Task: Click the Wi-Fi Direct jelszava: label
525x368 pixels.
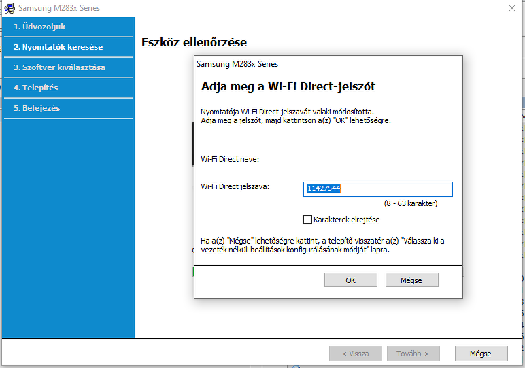Action: (235, 186)
